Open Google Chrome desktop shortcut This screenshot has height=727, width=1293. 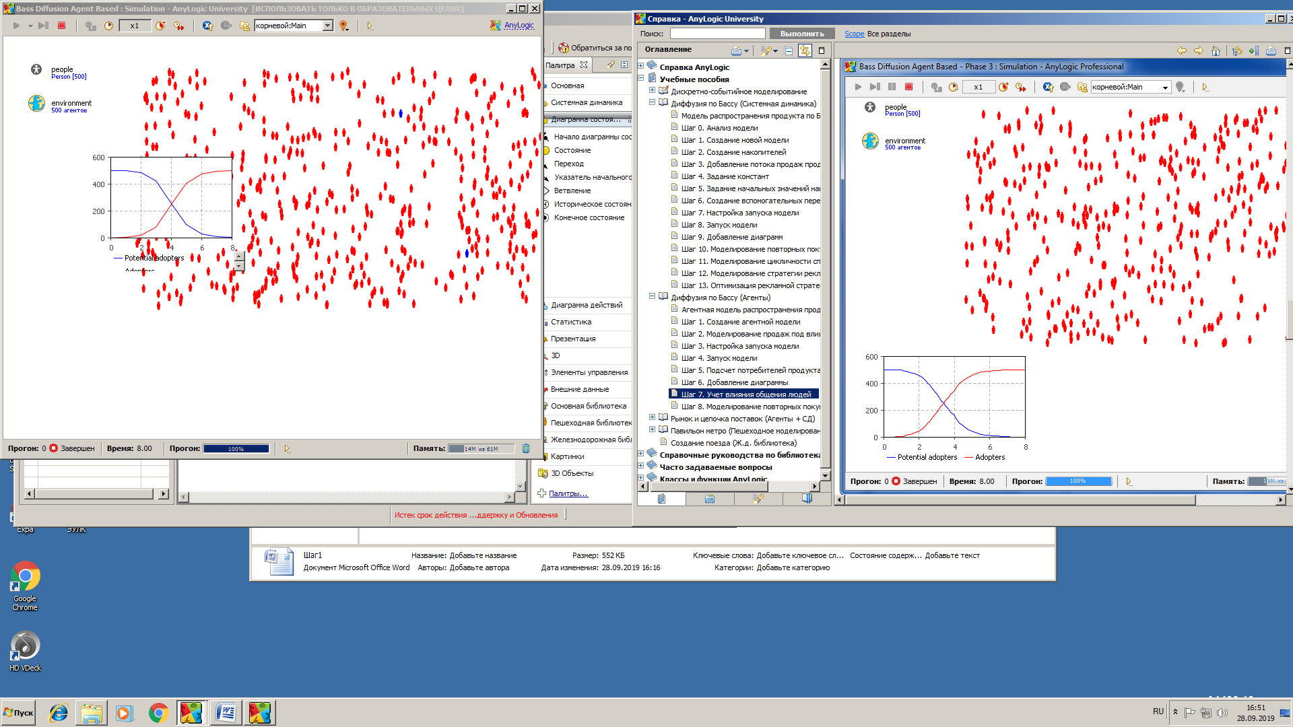[x=25, y=586]
